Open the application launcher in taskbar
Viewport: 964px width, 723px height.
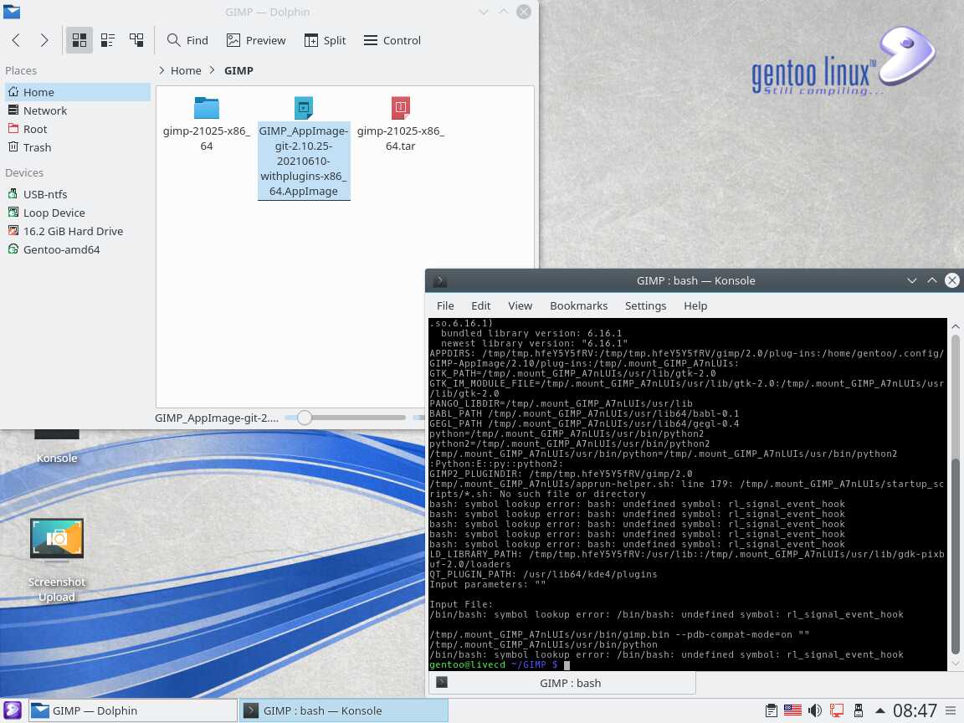[x=13, y=710]
